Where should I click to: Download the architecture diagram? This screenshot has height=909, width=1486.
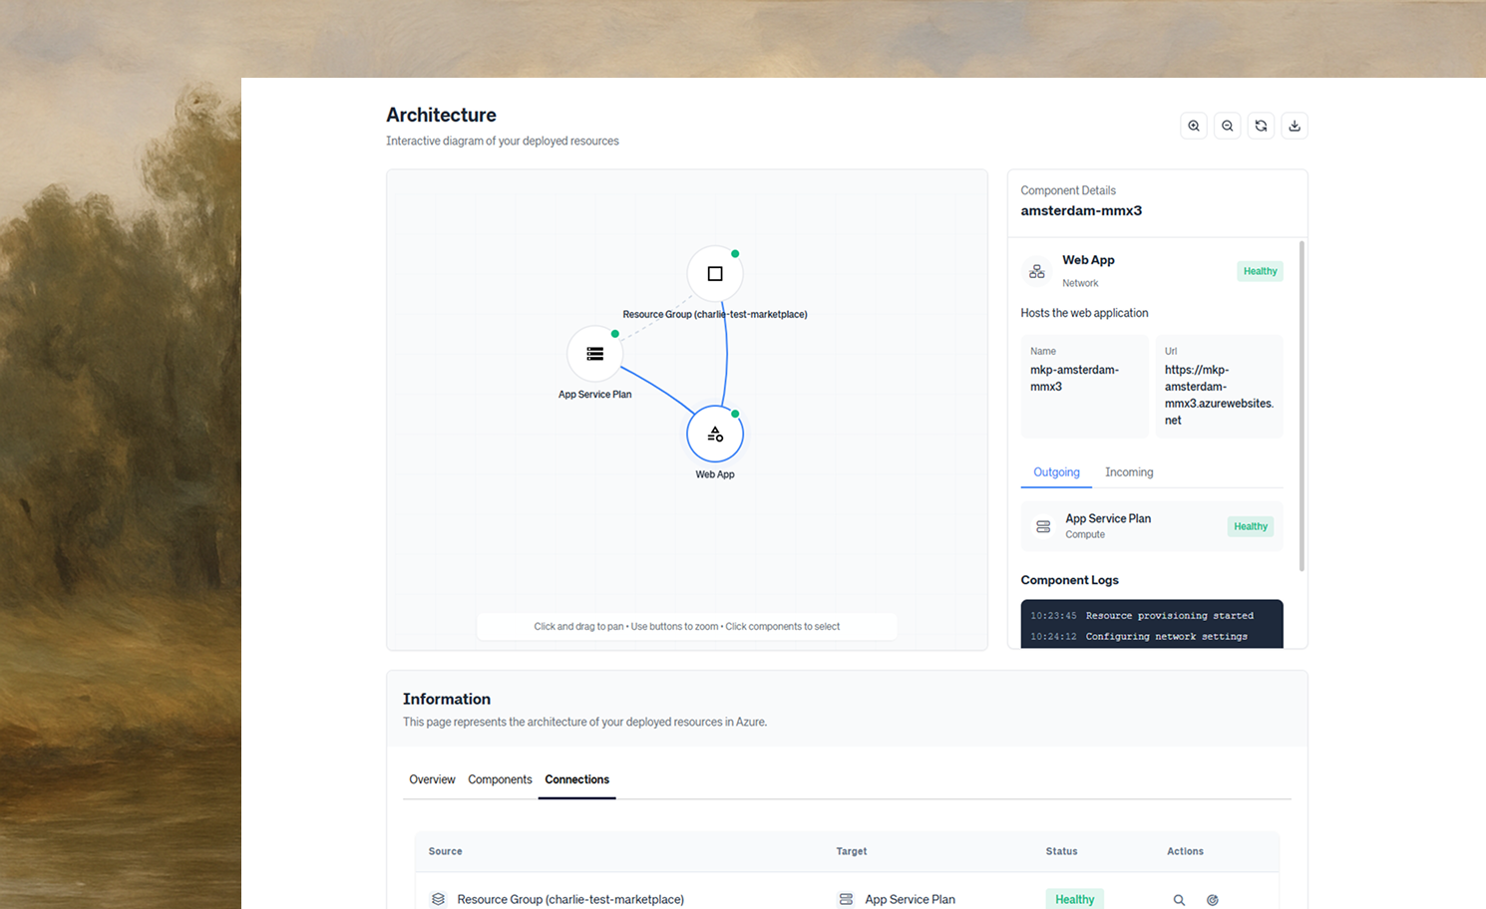1295,126
